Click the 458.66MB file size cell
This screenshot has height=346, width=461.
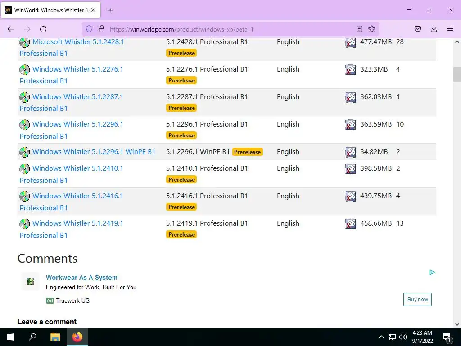point(376,223)
